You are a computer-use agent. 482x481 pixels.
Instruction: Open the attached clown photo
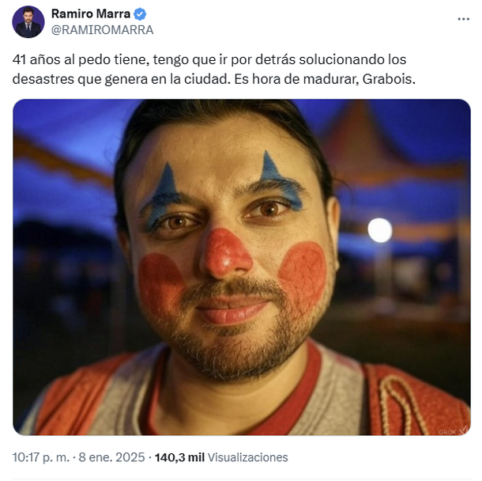pyautogui.click(x=242, y=267)
